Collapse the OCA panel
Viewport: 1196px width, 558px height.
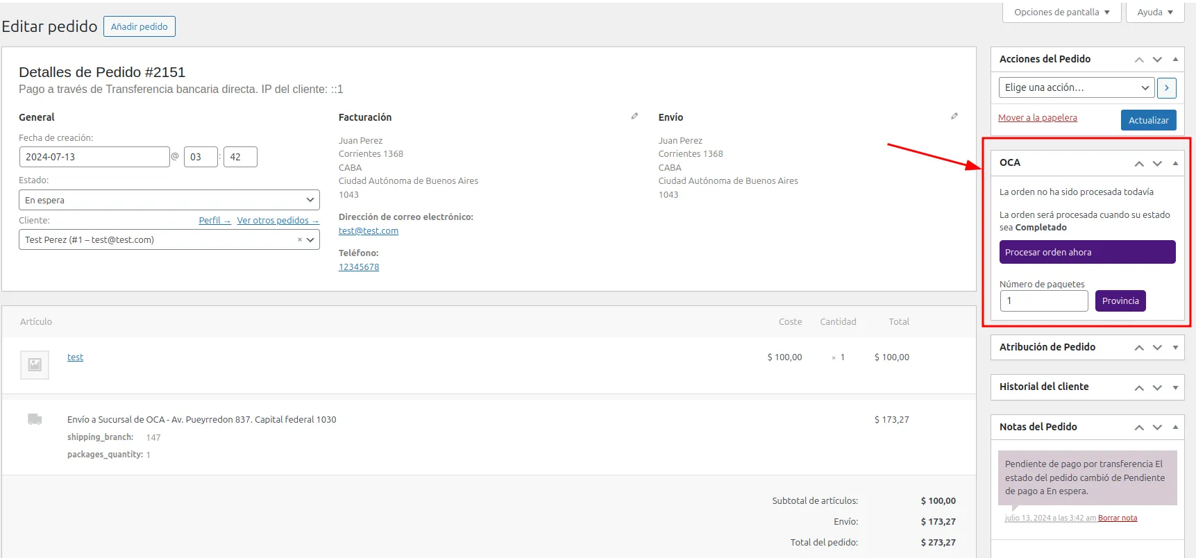pos(1175,164)
